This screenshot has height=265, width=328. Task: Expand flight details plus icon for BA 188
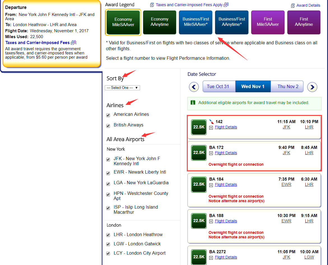click(211, 222)
